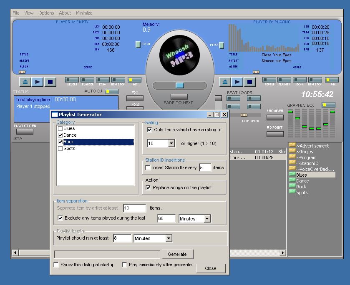Viewport: 350px width, 285px height.
Task: Enable Play immediately after generate
Action: point(124,265)
